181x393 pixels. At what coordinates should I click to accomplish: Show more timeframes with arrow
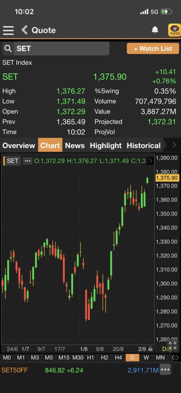[x=177, y=358]
